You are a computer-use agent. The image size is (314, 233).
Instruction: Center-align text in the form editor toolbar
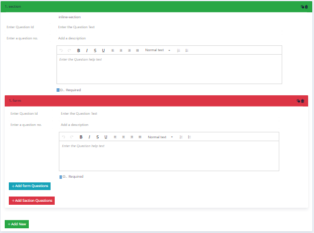point(123,137)
